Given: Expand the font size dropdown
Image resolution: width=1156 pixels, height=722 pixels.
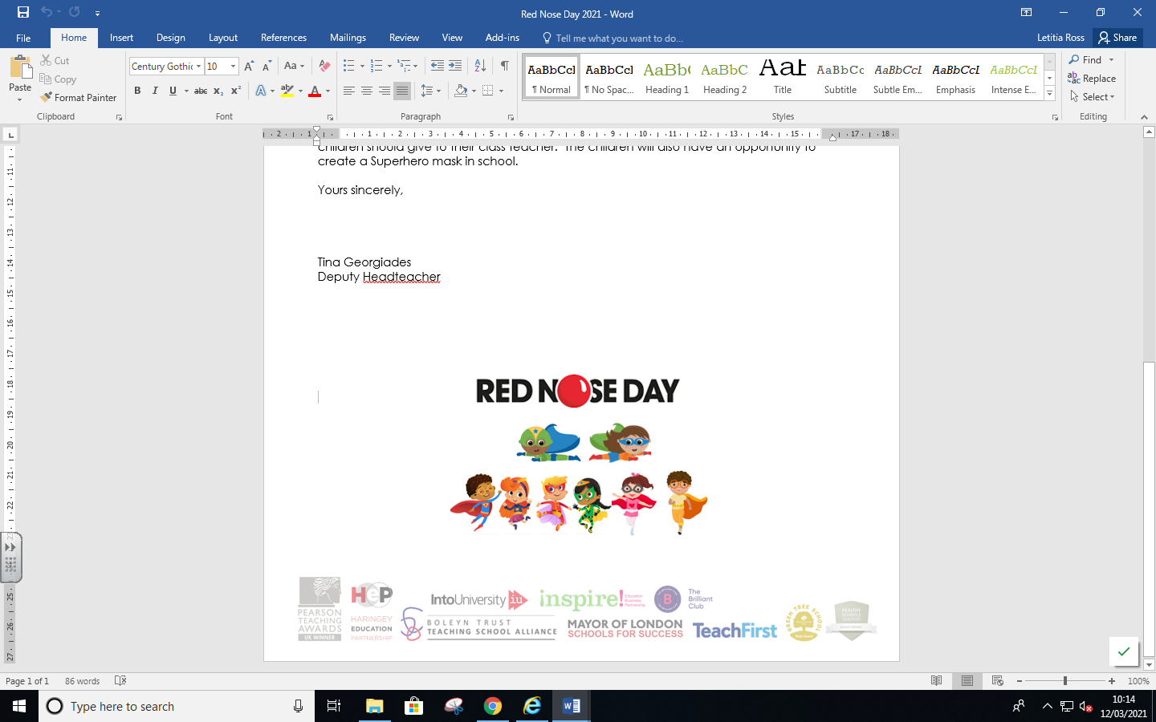Looking at the screenshot, I should coord(233,67).
